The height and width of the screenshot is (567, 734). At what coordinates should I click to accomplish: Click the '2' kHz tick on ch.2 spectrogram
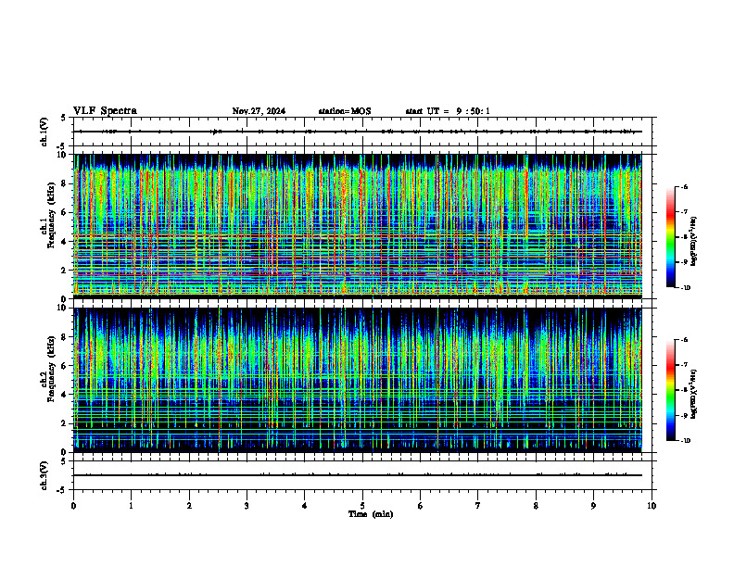(66, 423)
